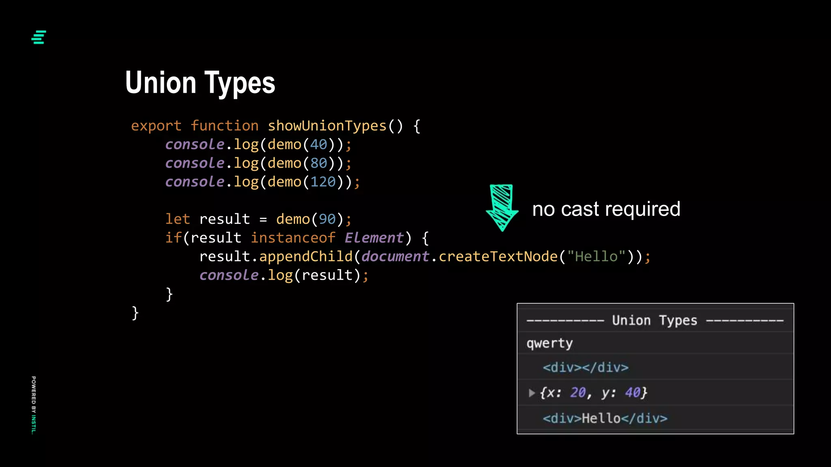This screenshot has width=831, height=467.
Task: Click the 'Union Types' slide heading
Action: click(200, 83)
